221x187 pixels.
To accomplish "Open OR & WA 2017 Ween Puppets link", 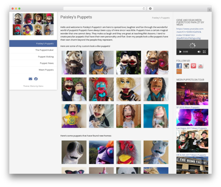I will 191,155.
